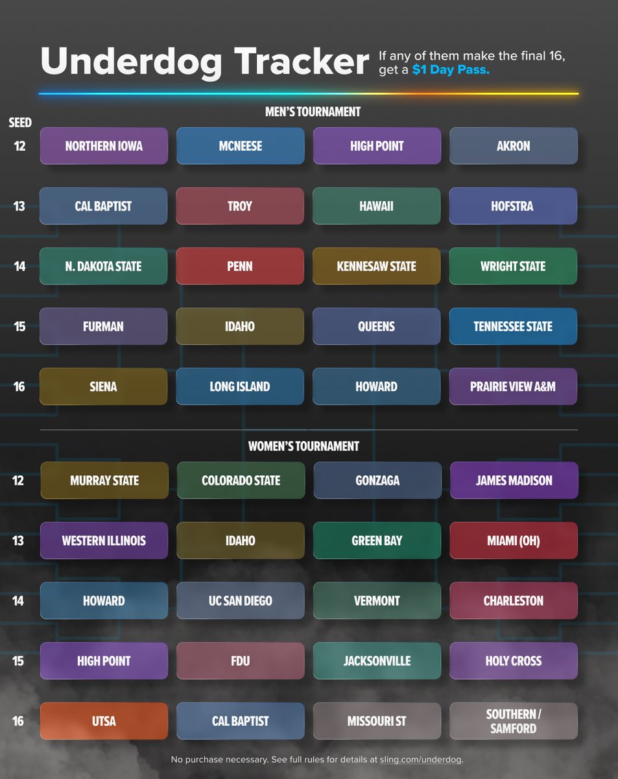Click the Miami (OH) box

tap(514, 541)
